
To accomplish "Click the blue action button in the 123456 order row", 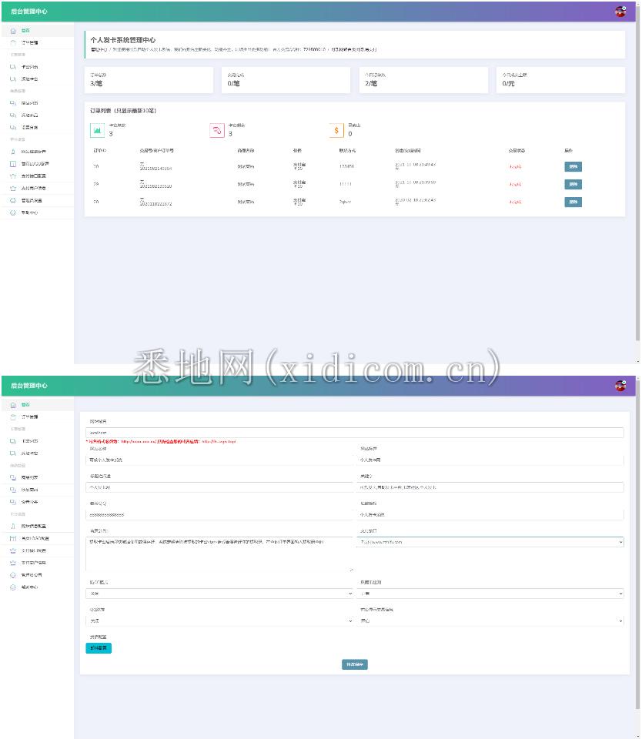I will pos(573,166).
